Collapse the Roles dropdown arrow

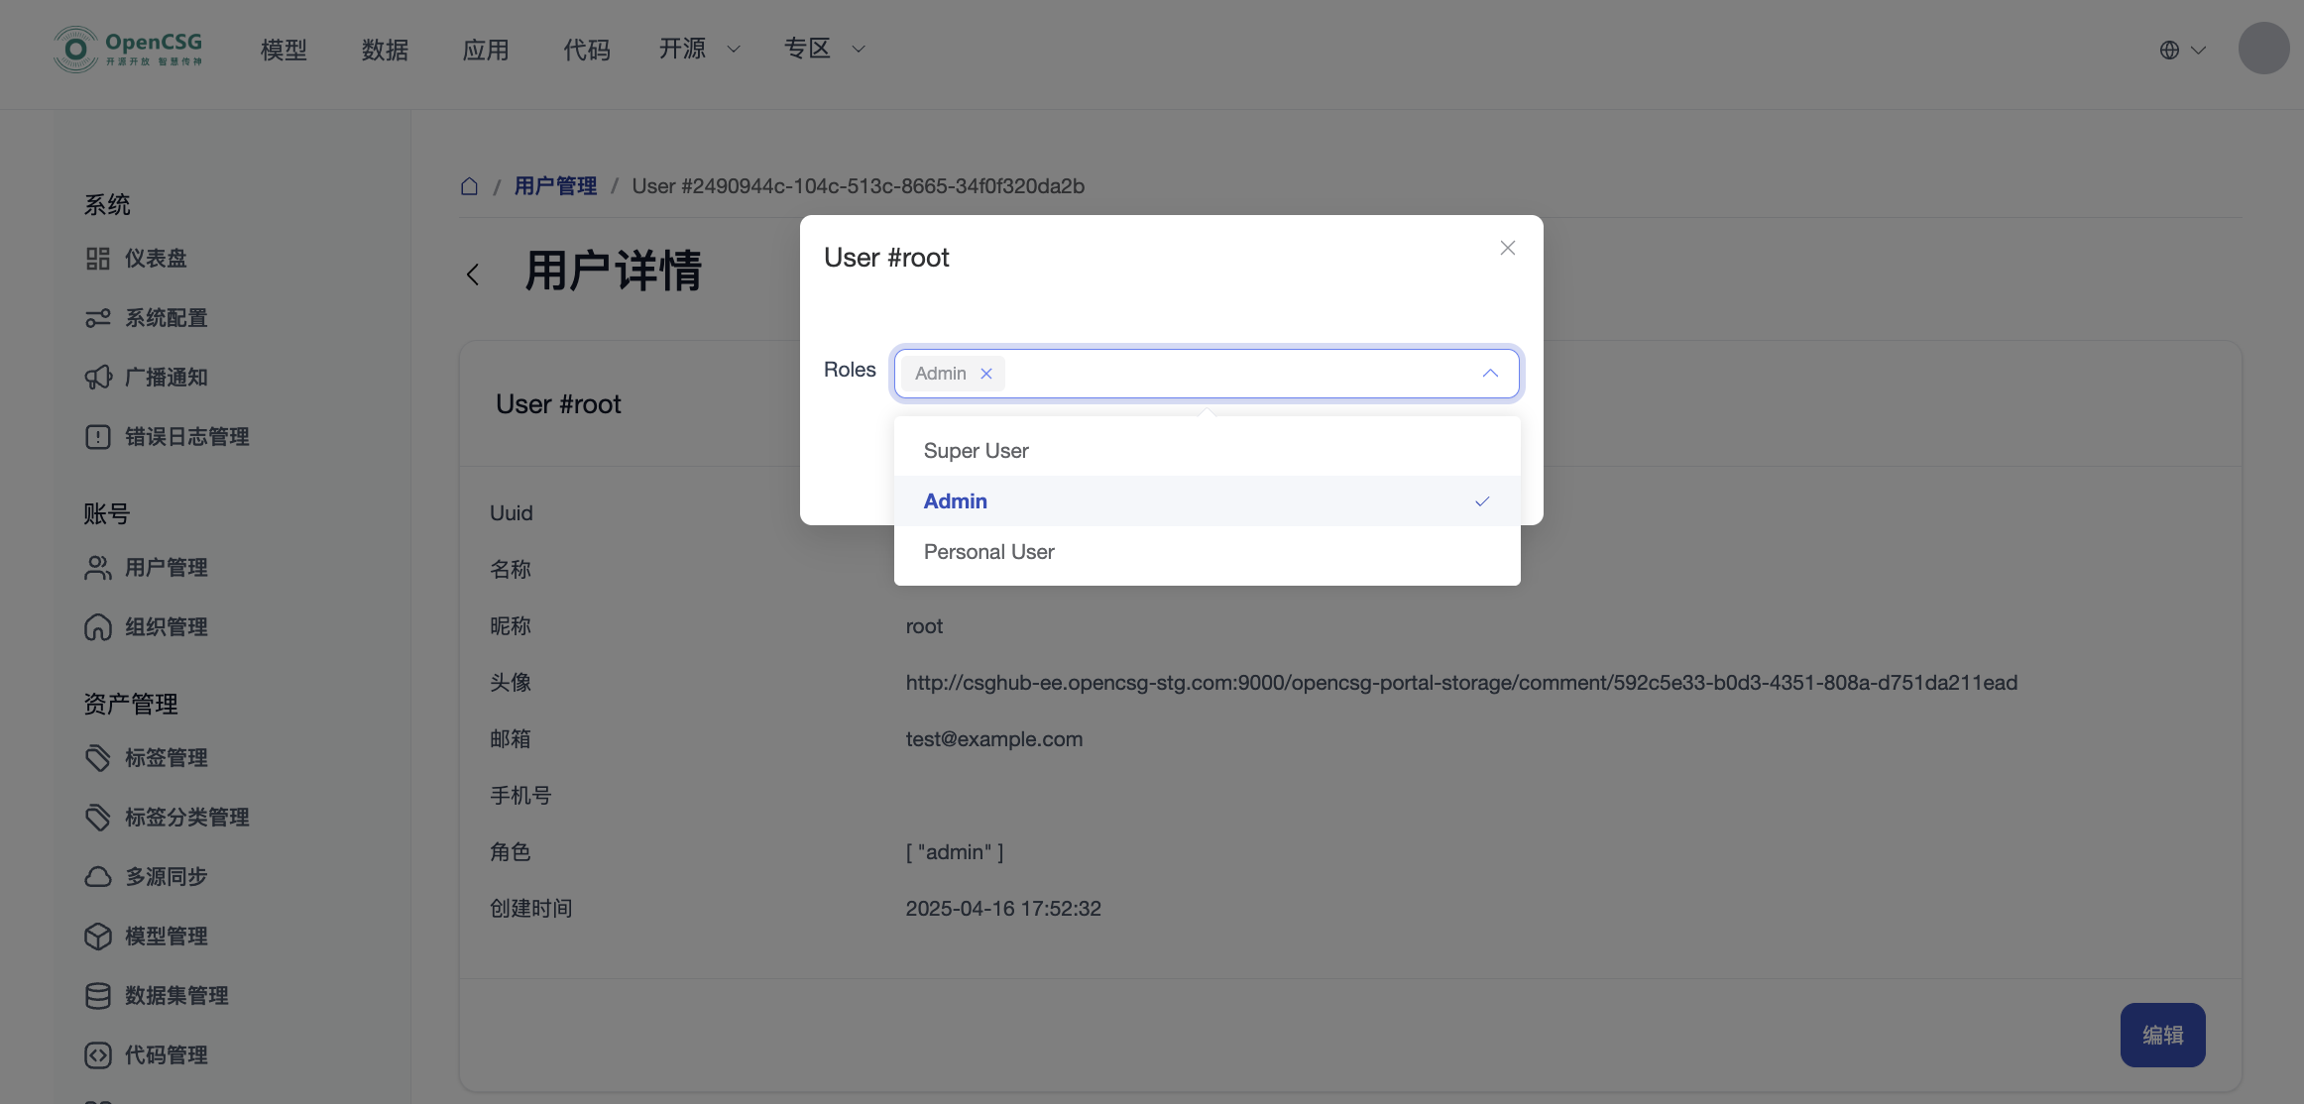point(1490,374)
